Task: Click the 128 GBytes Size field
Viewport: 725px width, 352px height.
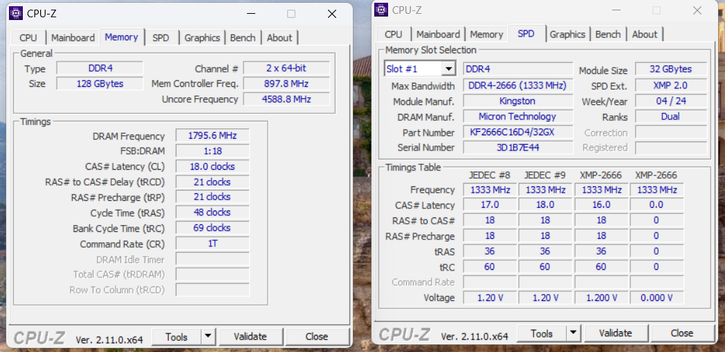Action: (100, 84)
